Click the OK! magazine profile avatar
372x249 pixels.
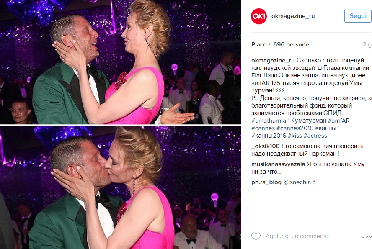pos(259,16)
